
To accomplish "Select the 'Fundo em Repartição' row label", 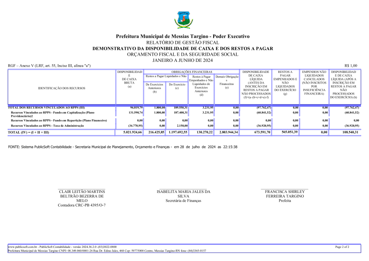I will (59, 120).
